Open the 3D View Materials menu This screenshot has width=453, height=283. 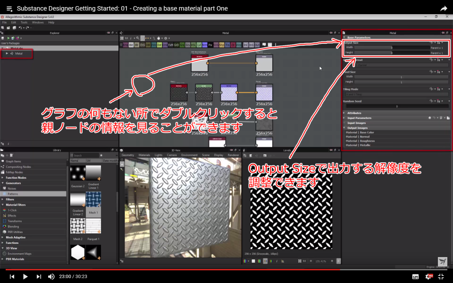(x=144, y=155)
